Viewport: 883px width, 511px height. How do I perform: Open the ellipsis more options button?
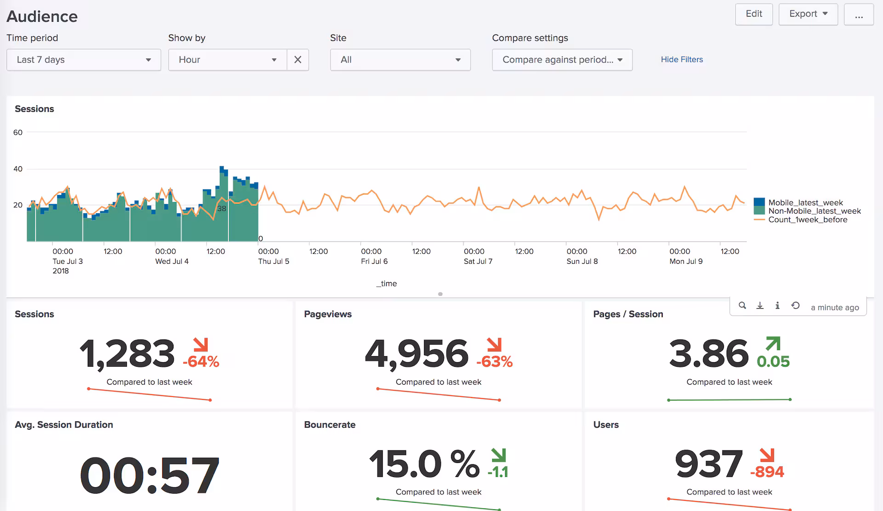(859, 14)
